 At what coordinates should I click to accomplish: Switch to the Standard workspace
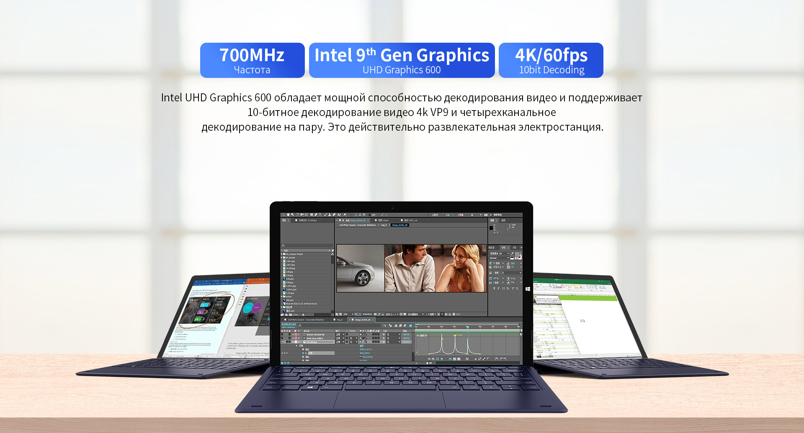(x=448, y=215)
